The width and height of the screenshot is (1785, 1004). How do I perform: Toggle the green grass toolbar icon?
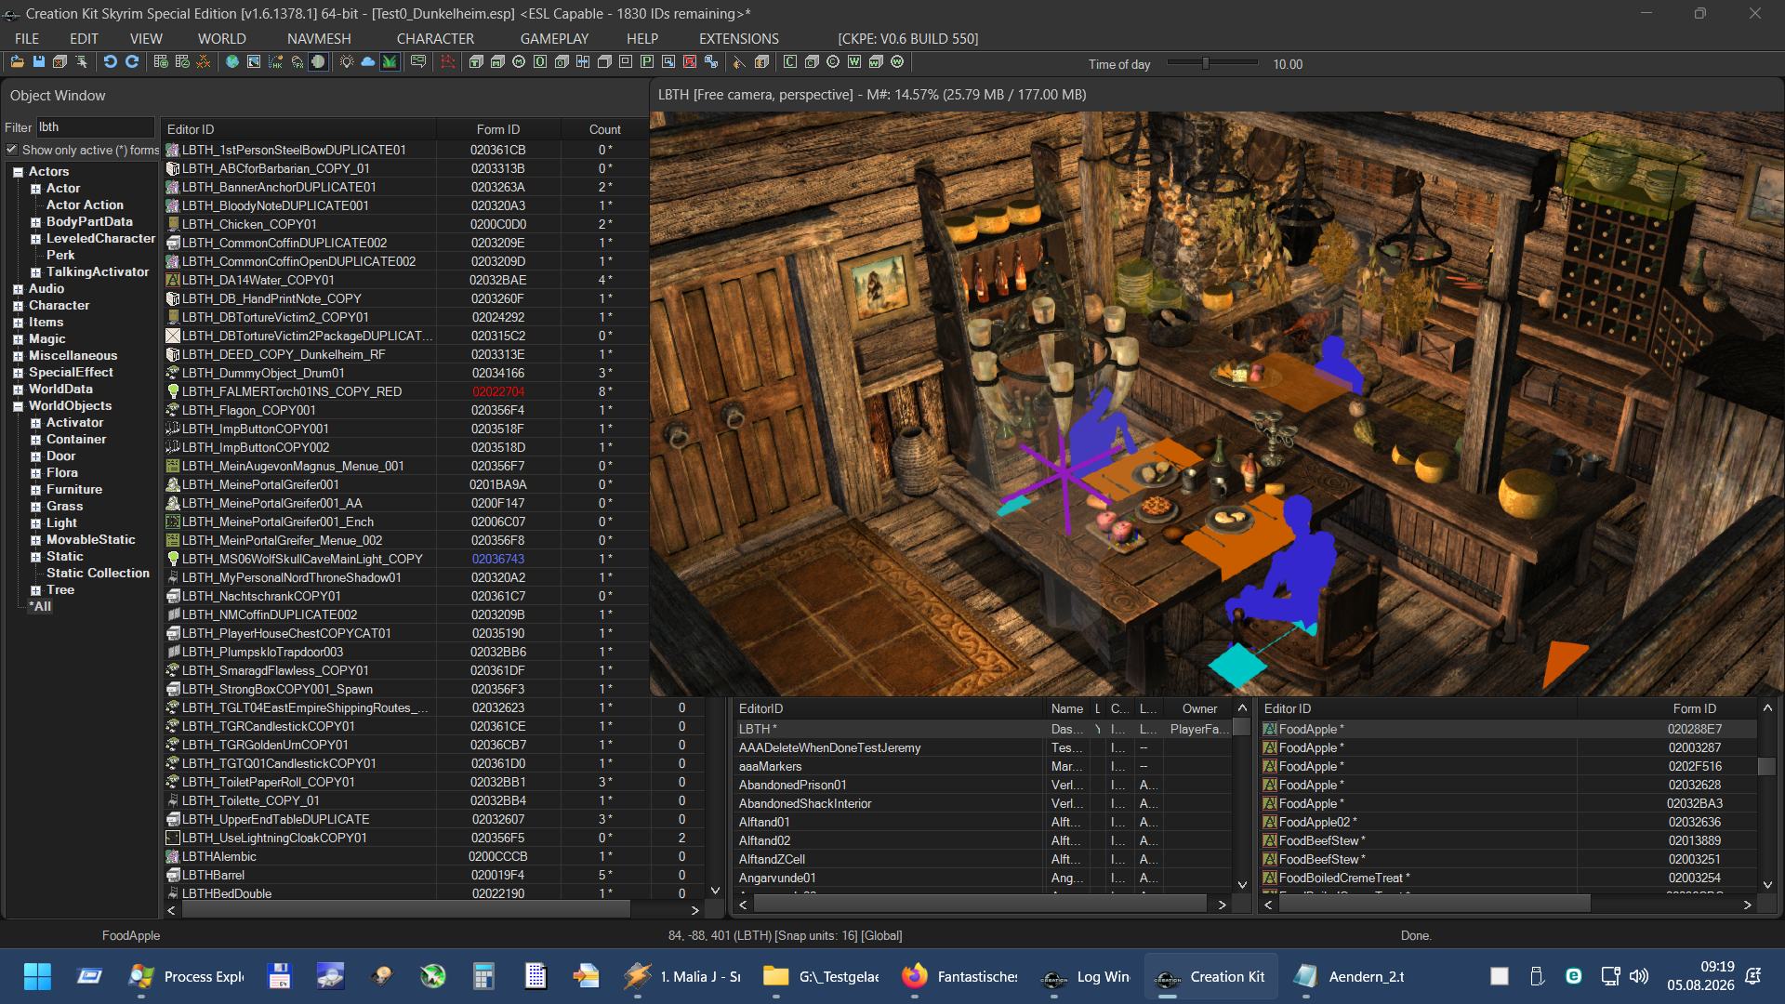(390, 62)
